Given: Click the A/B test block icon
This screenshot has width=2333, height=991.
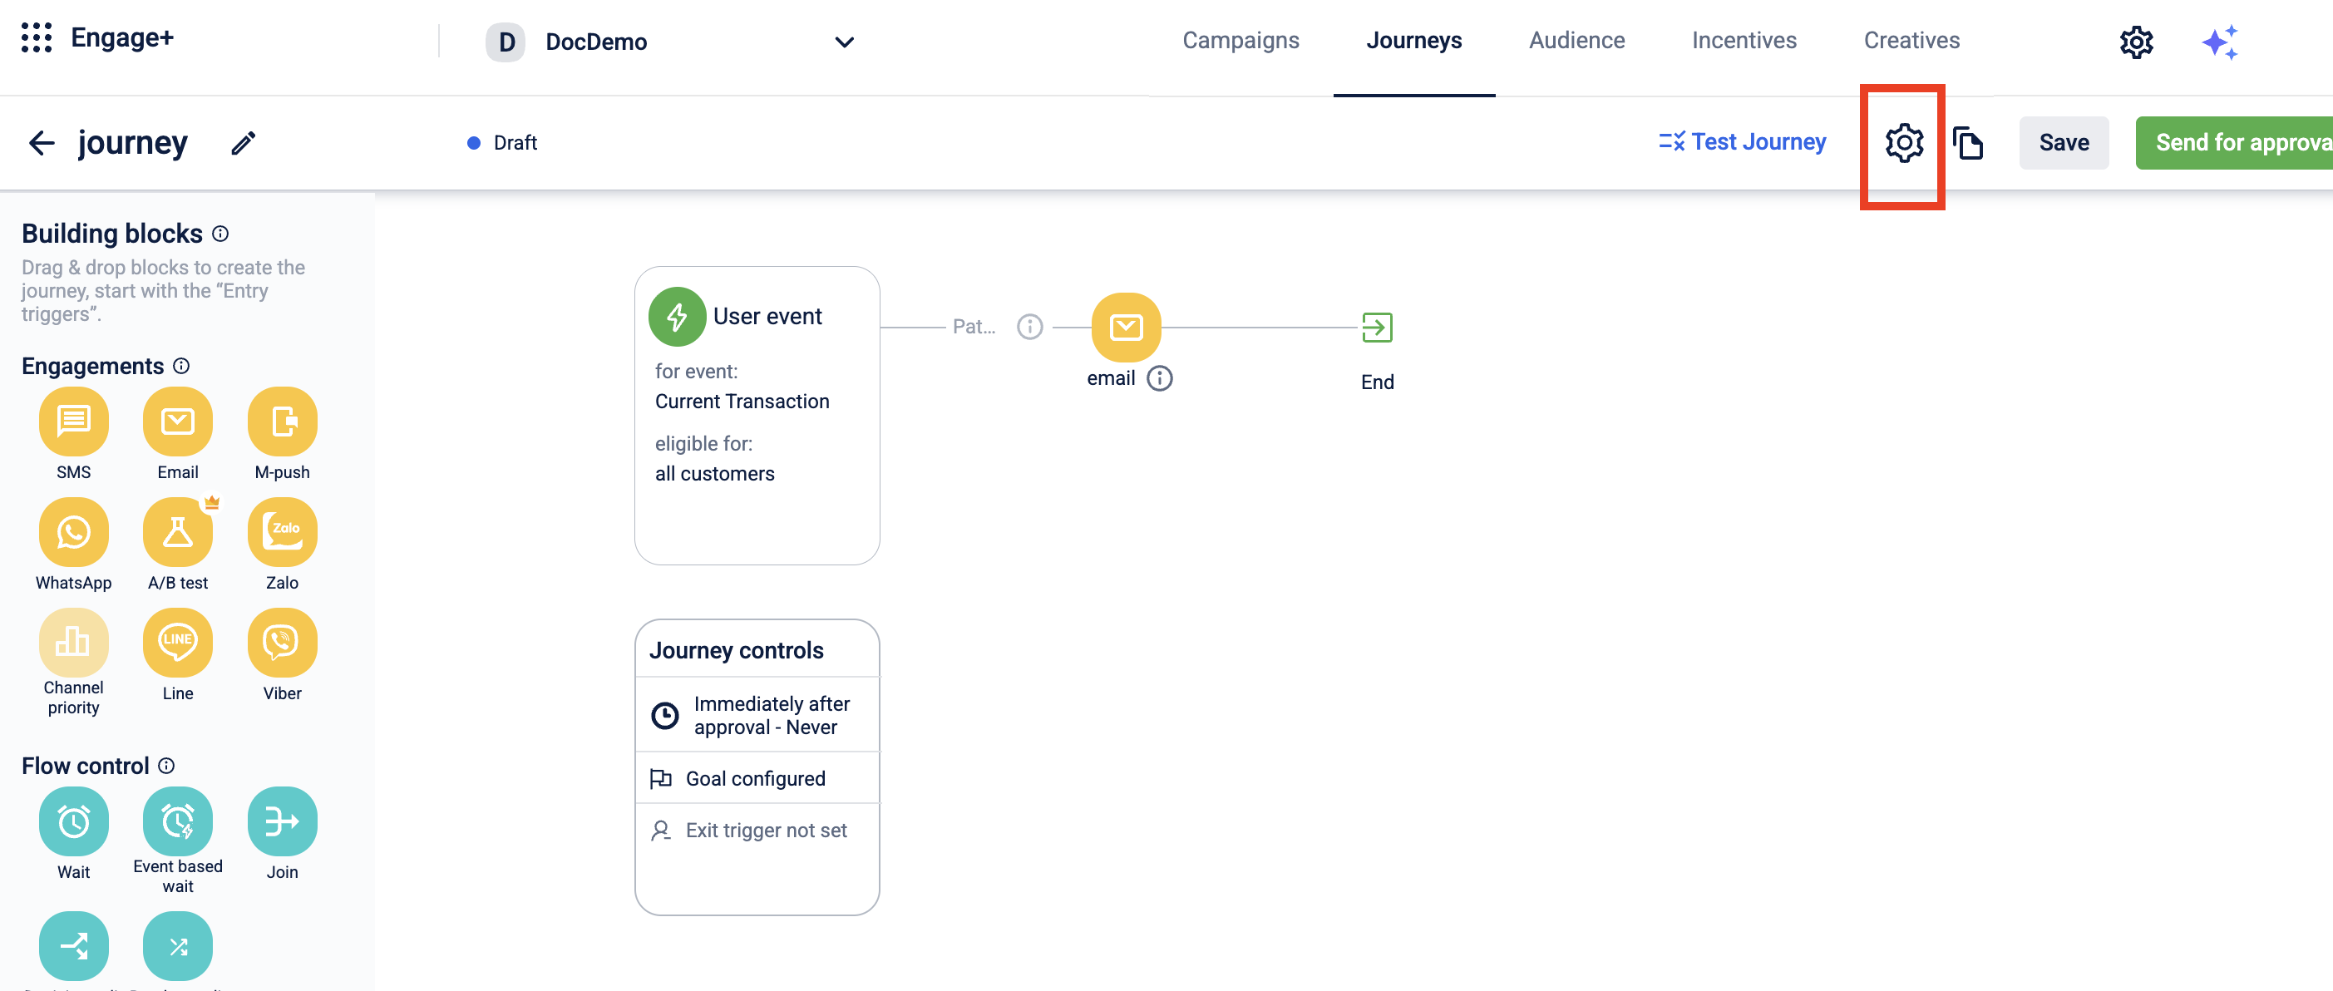Looking at the screenshot, I should coord(178,533).
